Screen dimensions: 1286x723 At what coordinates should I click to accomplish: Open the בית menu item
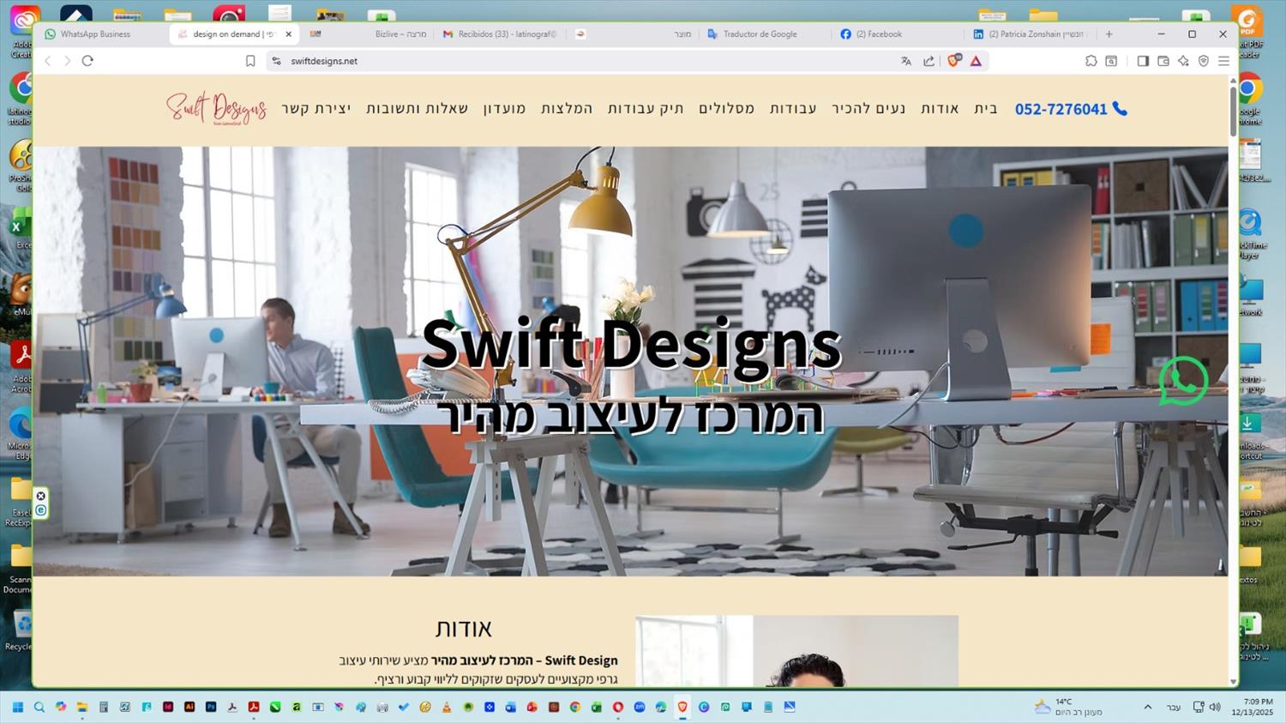(986, 108)
